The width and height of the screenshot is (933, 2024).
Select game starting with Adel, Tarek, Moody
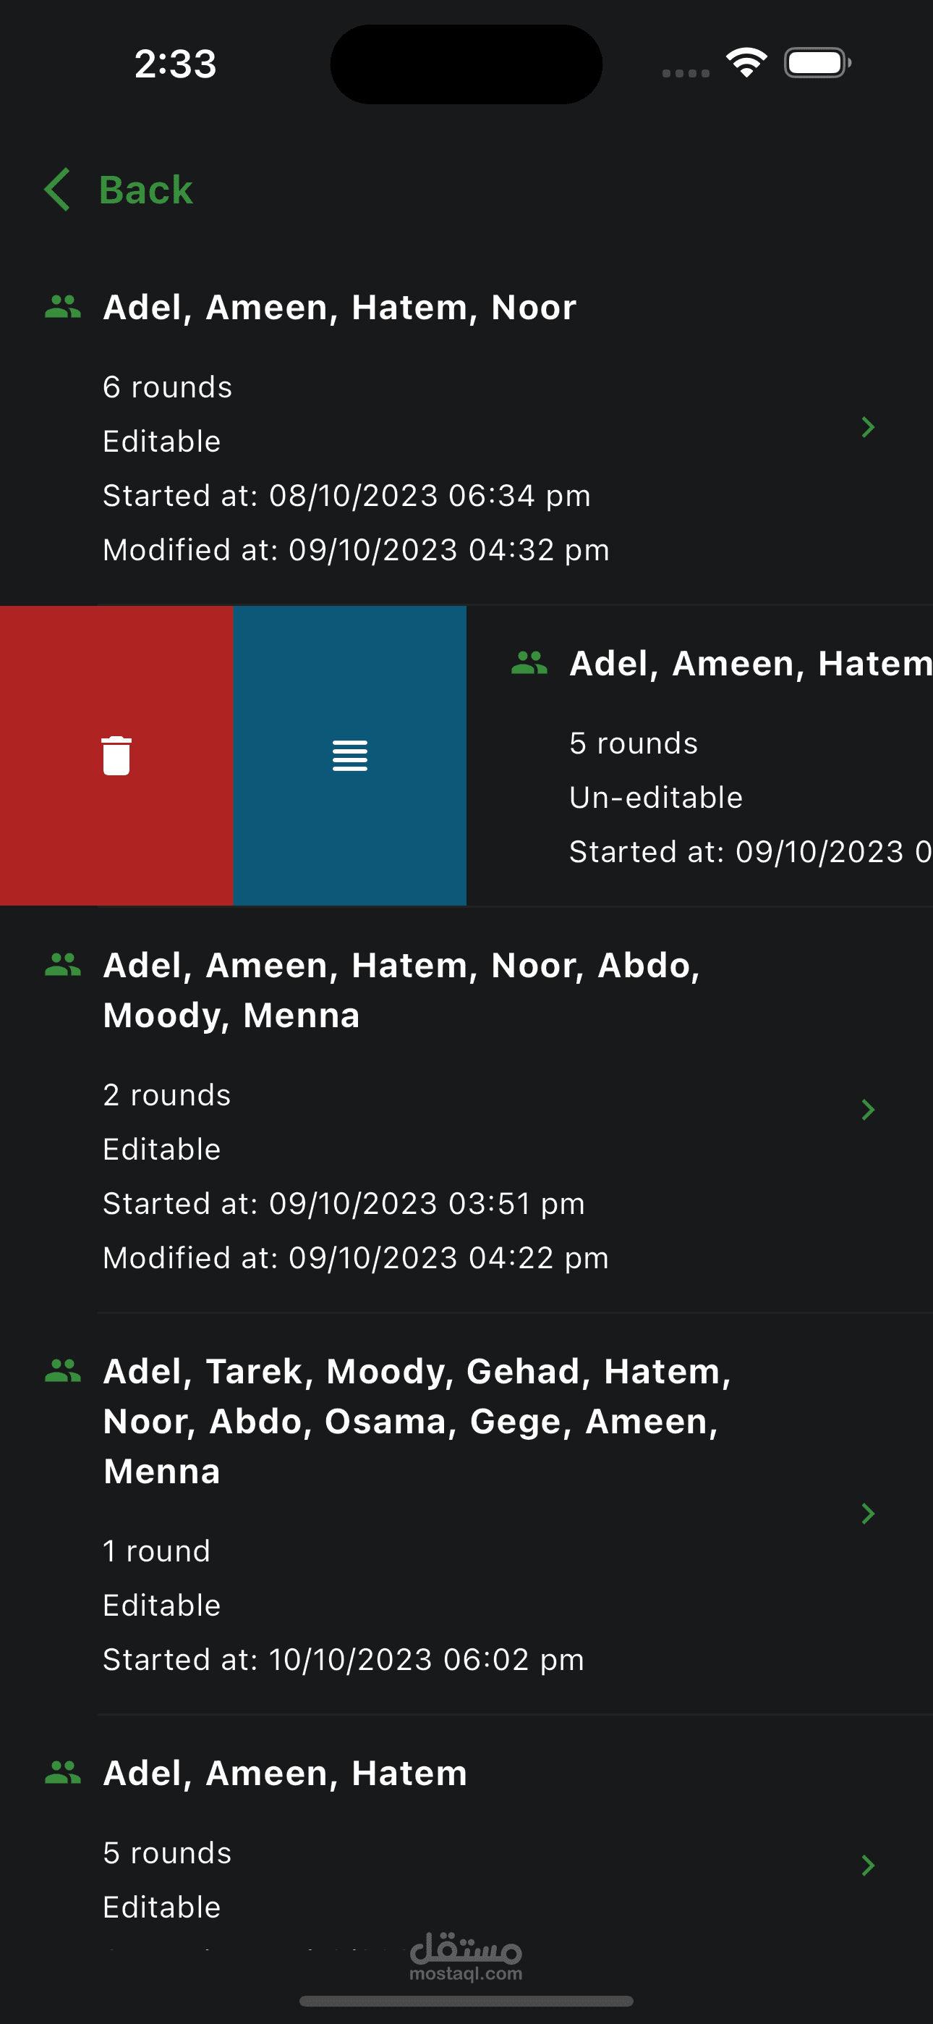(x=417, y=1420)
